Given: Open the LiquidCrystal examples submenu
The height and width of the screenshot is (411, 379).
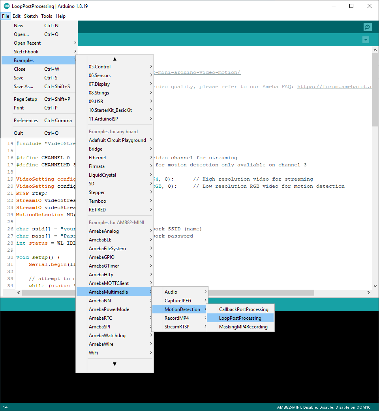Looking at the screenshot, I should (x=115, y=175).
